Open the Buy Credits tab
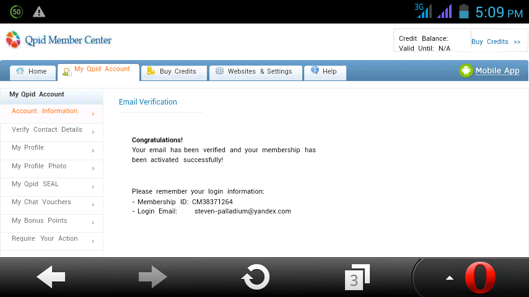The image size is (529, 297). [173, 72]
